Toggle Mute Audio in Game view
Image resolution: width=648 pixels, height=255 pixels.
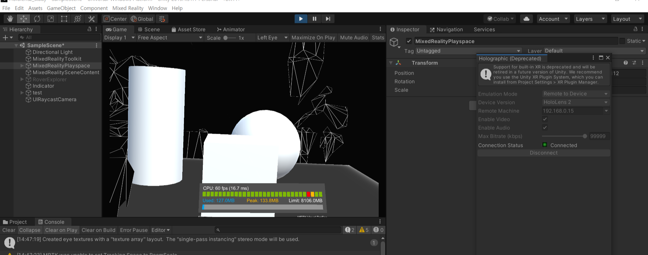[354, 37]
